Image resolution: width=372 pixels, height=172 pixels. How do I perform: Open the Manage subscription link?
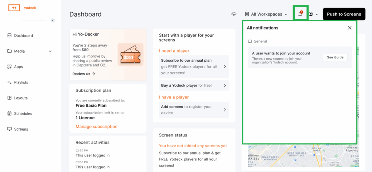(x=96, y=127)
